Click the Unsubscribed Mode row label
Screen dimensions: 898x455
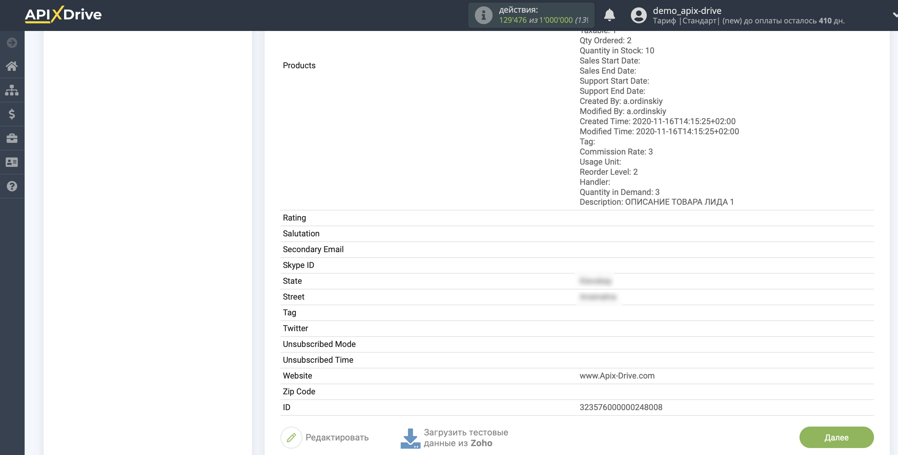(x=319, y=344)
